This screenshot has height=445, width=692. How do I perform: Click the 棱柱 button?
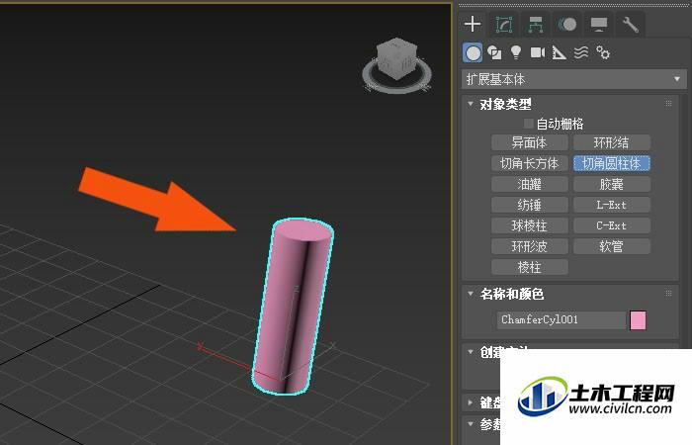click(529, 267)
